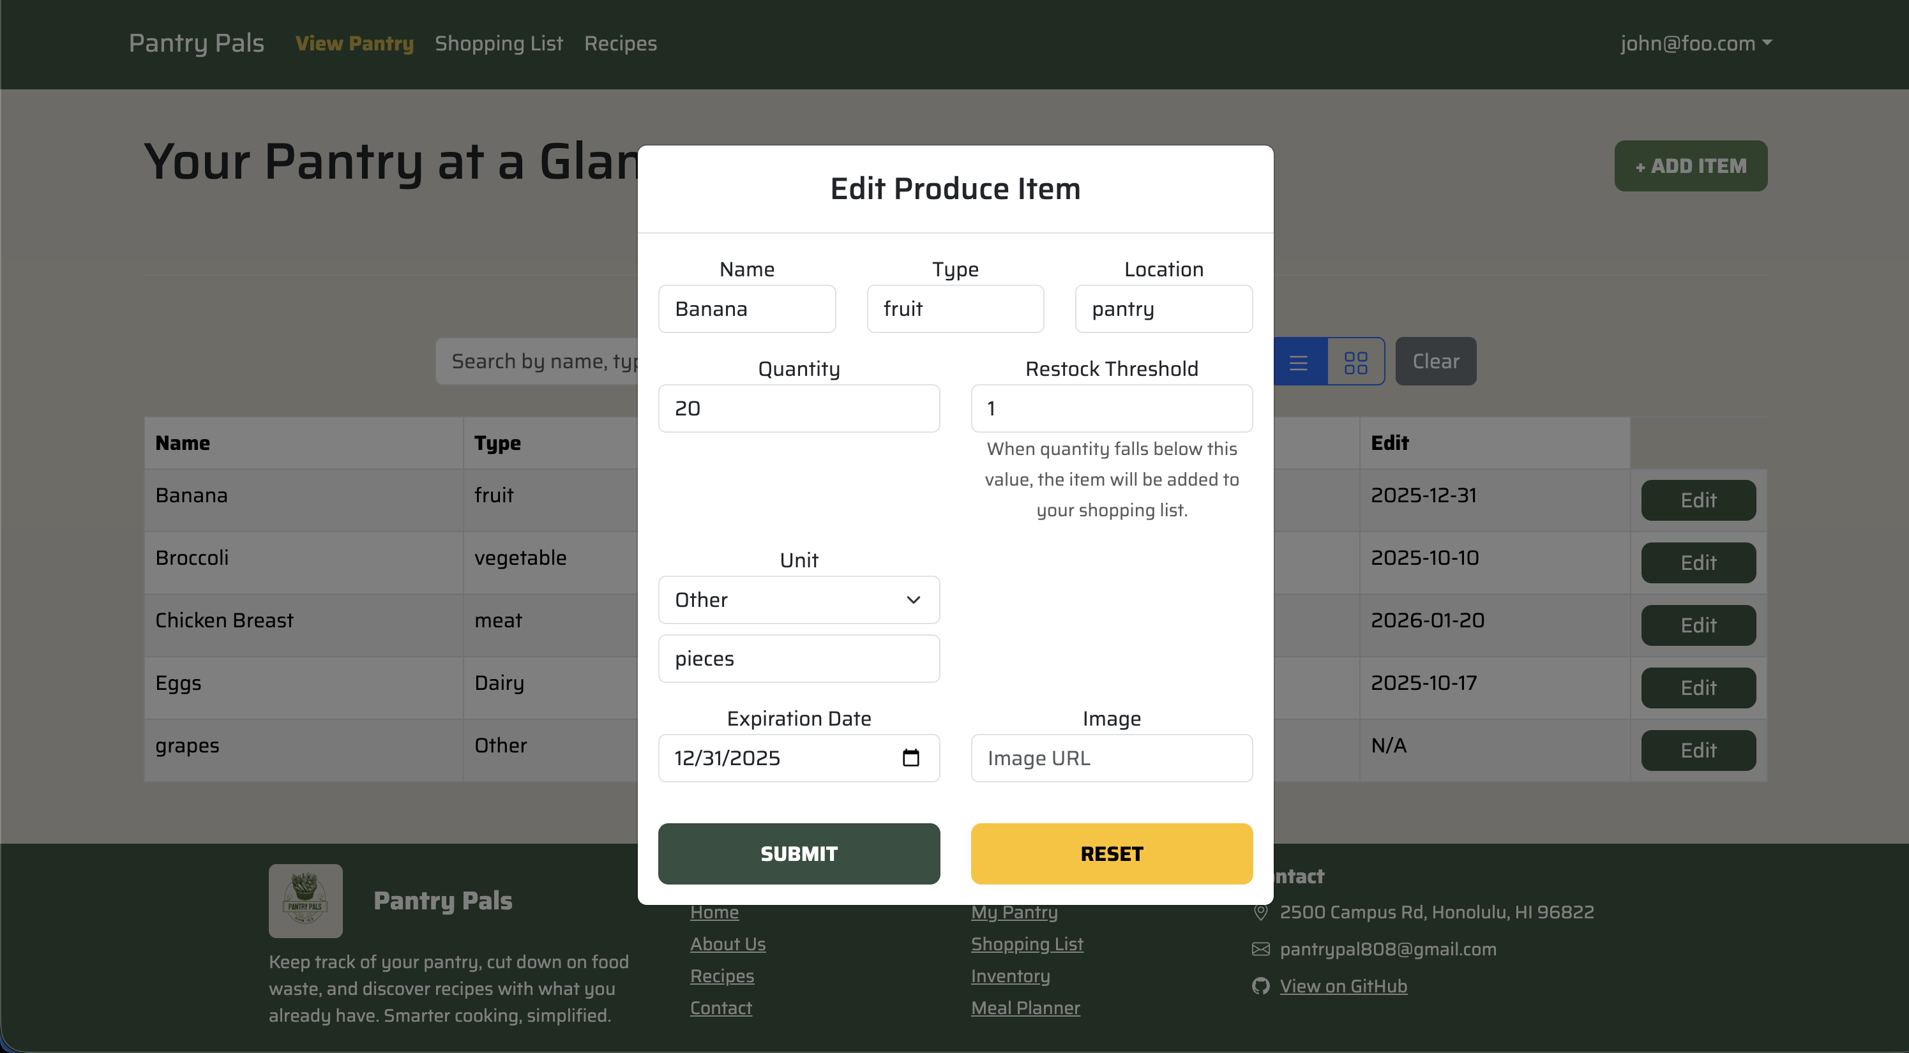Switch to the grid view toggle
The image size is (1909, 1053).
coord(1357,361)
